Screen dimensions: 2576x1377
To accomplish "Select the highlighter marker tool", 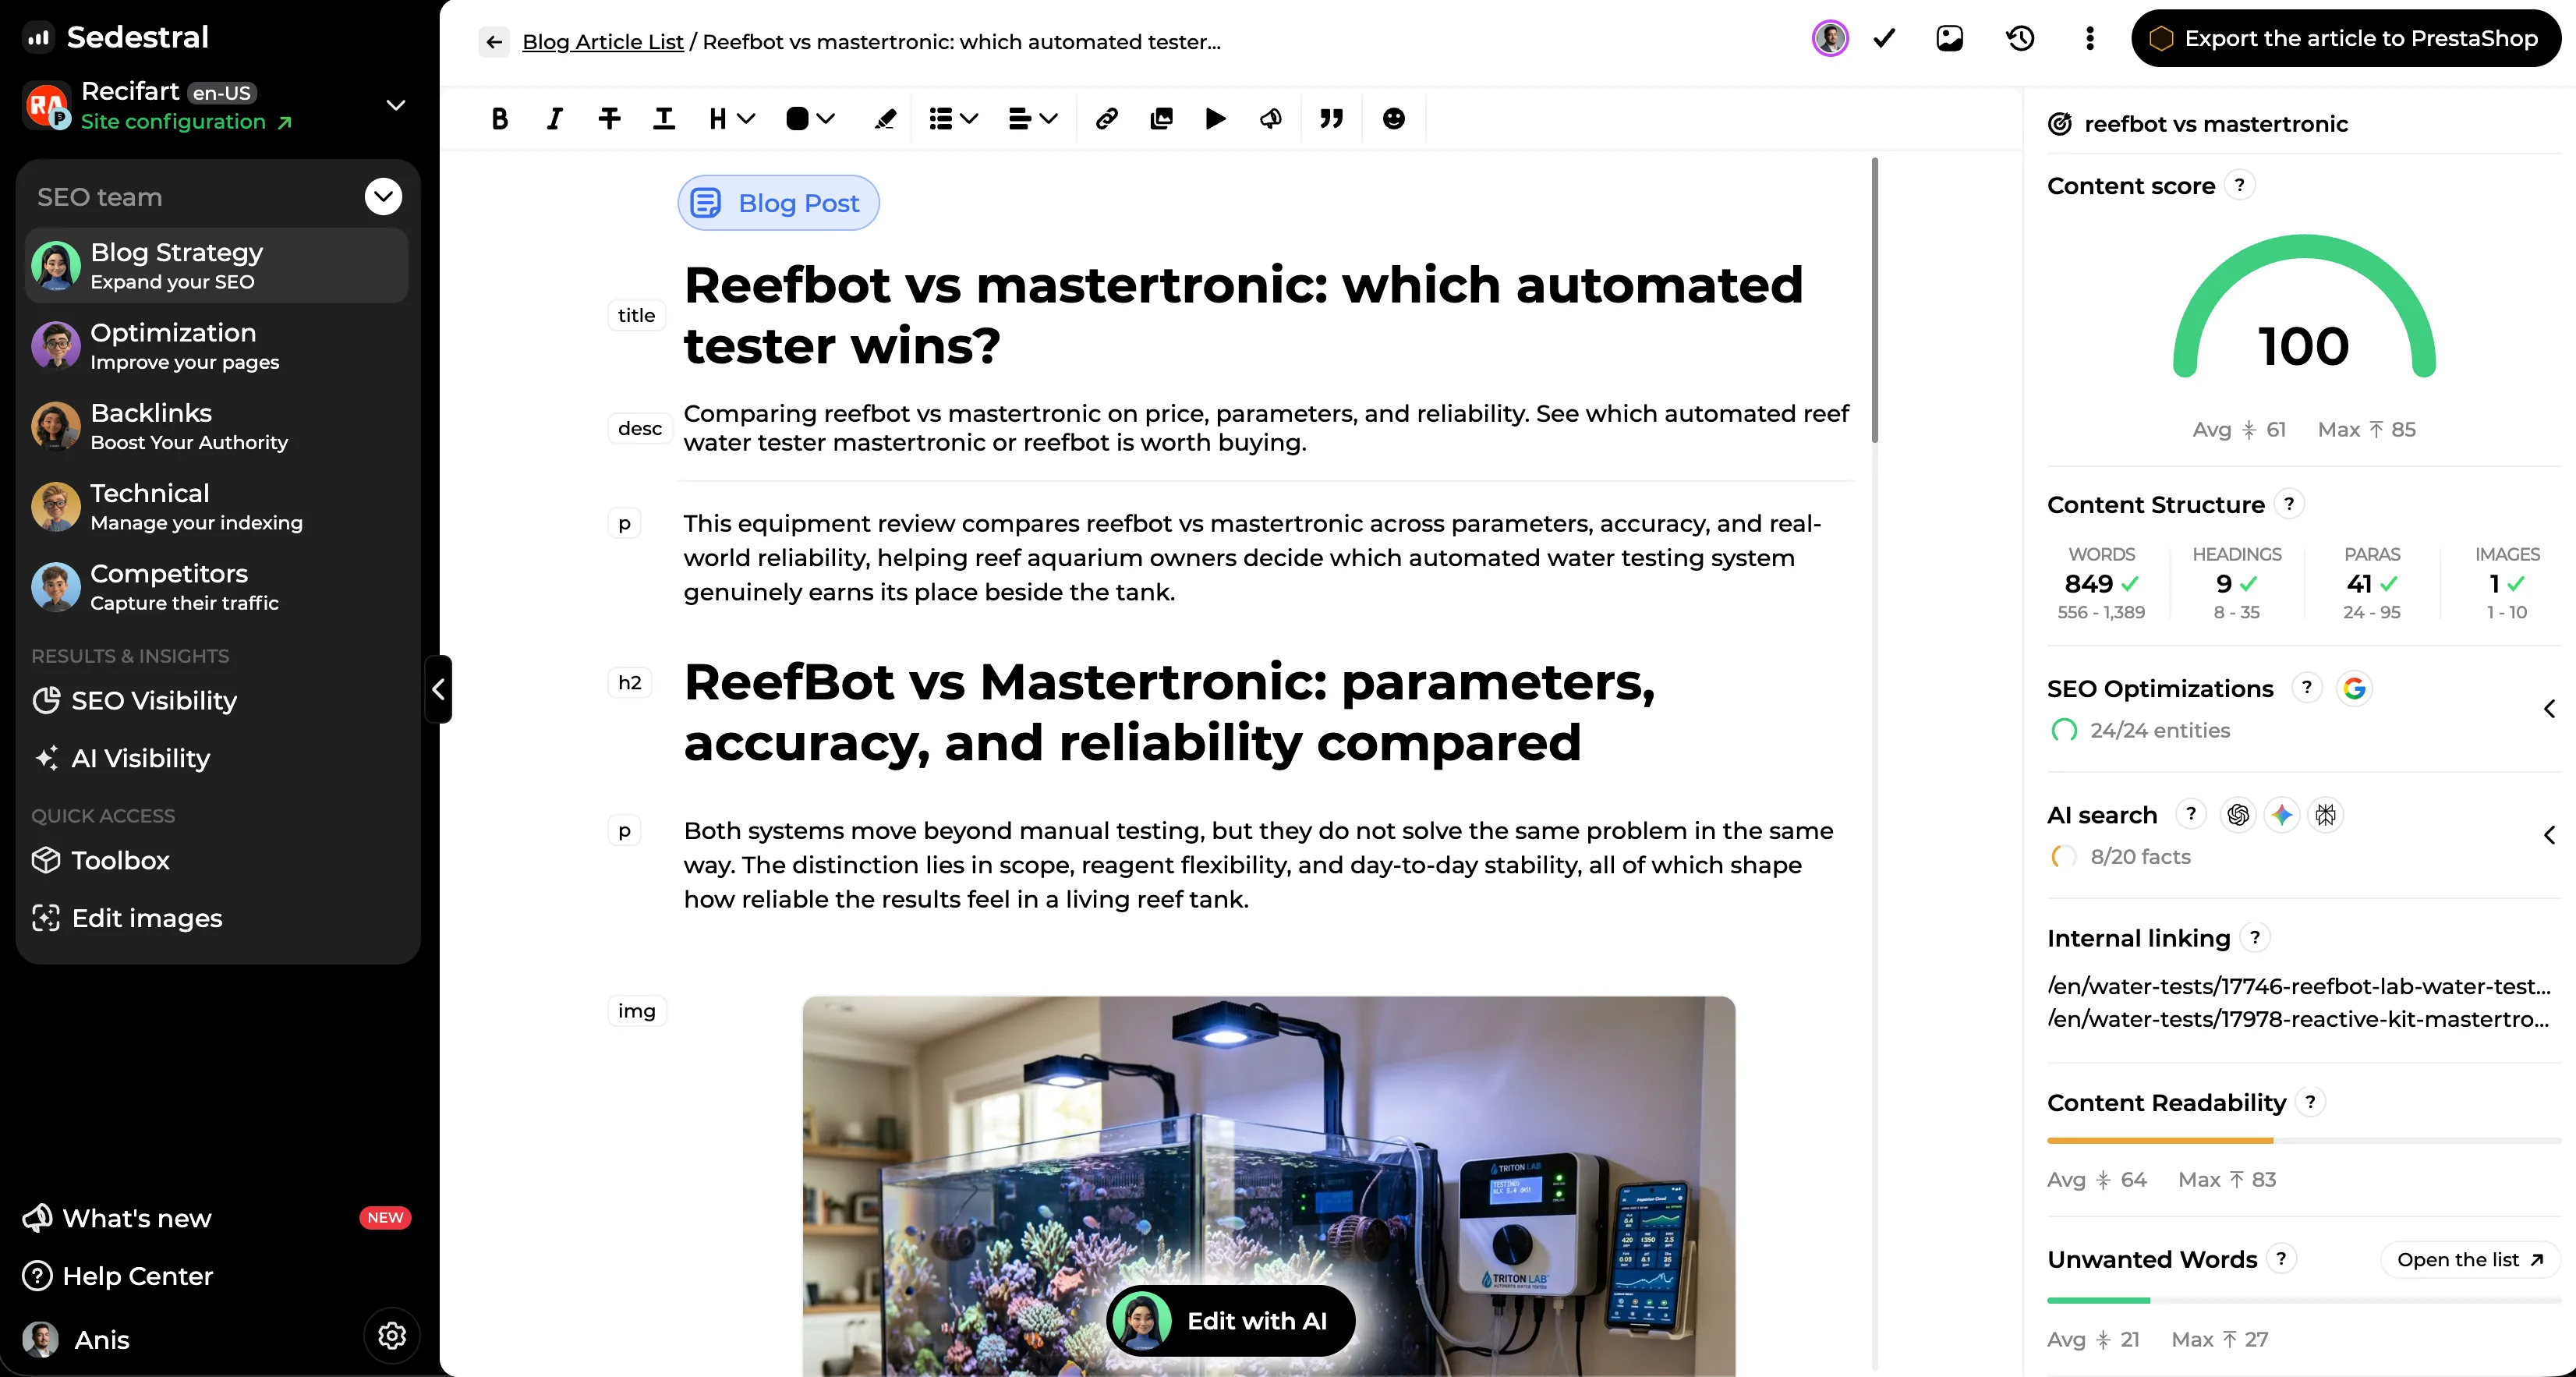I will pyautogui.click(x=885, y=119).
